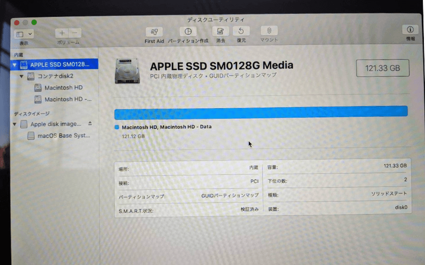Click the Macintosh HD volume icon
The height and width of the screenshot is (265, 425).
(38, 88)
